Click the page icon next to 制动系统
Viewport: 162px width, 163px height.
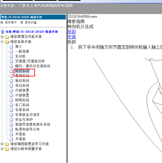click(11, 81)
